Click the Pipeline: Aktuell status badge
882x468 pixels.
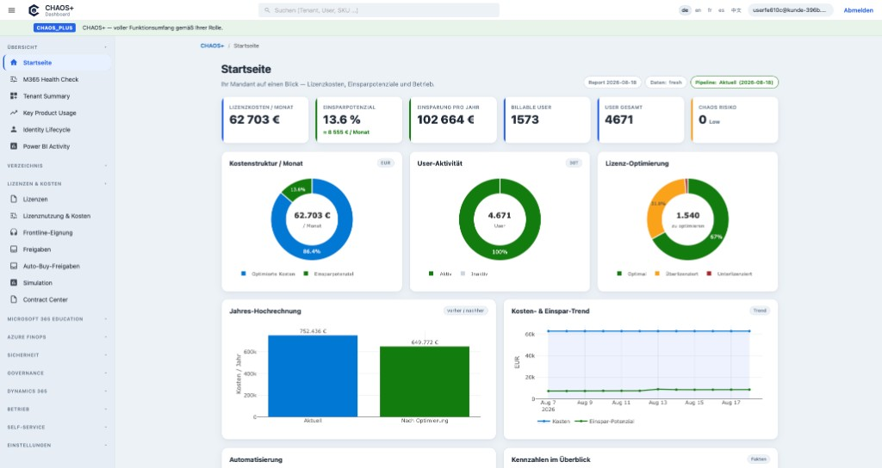tap(734, 82)
